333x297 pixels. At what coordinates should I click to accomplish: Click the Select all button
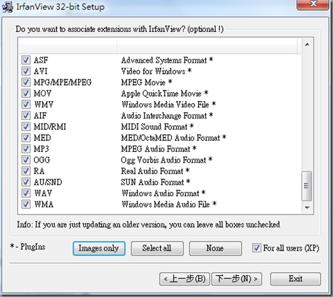157,248
